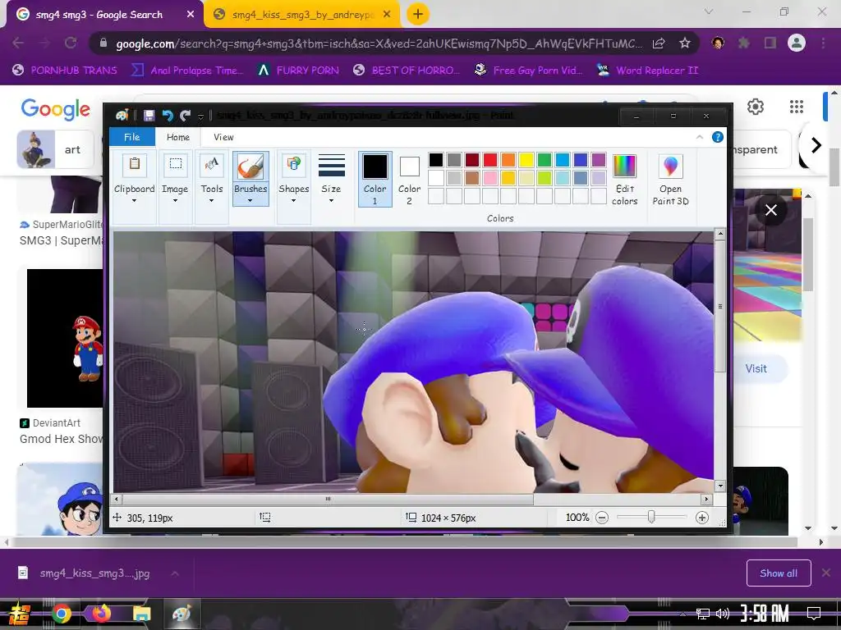Toggle the Chrome side panel icon

(770, 43)
